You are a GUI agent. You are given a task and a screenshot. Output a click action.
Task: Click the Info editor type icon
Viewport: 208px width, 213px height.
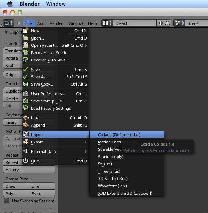click(8, 23)
